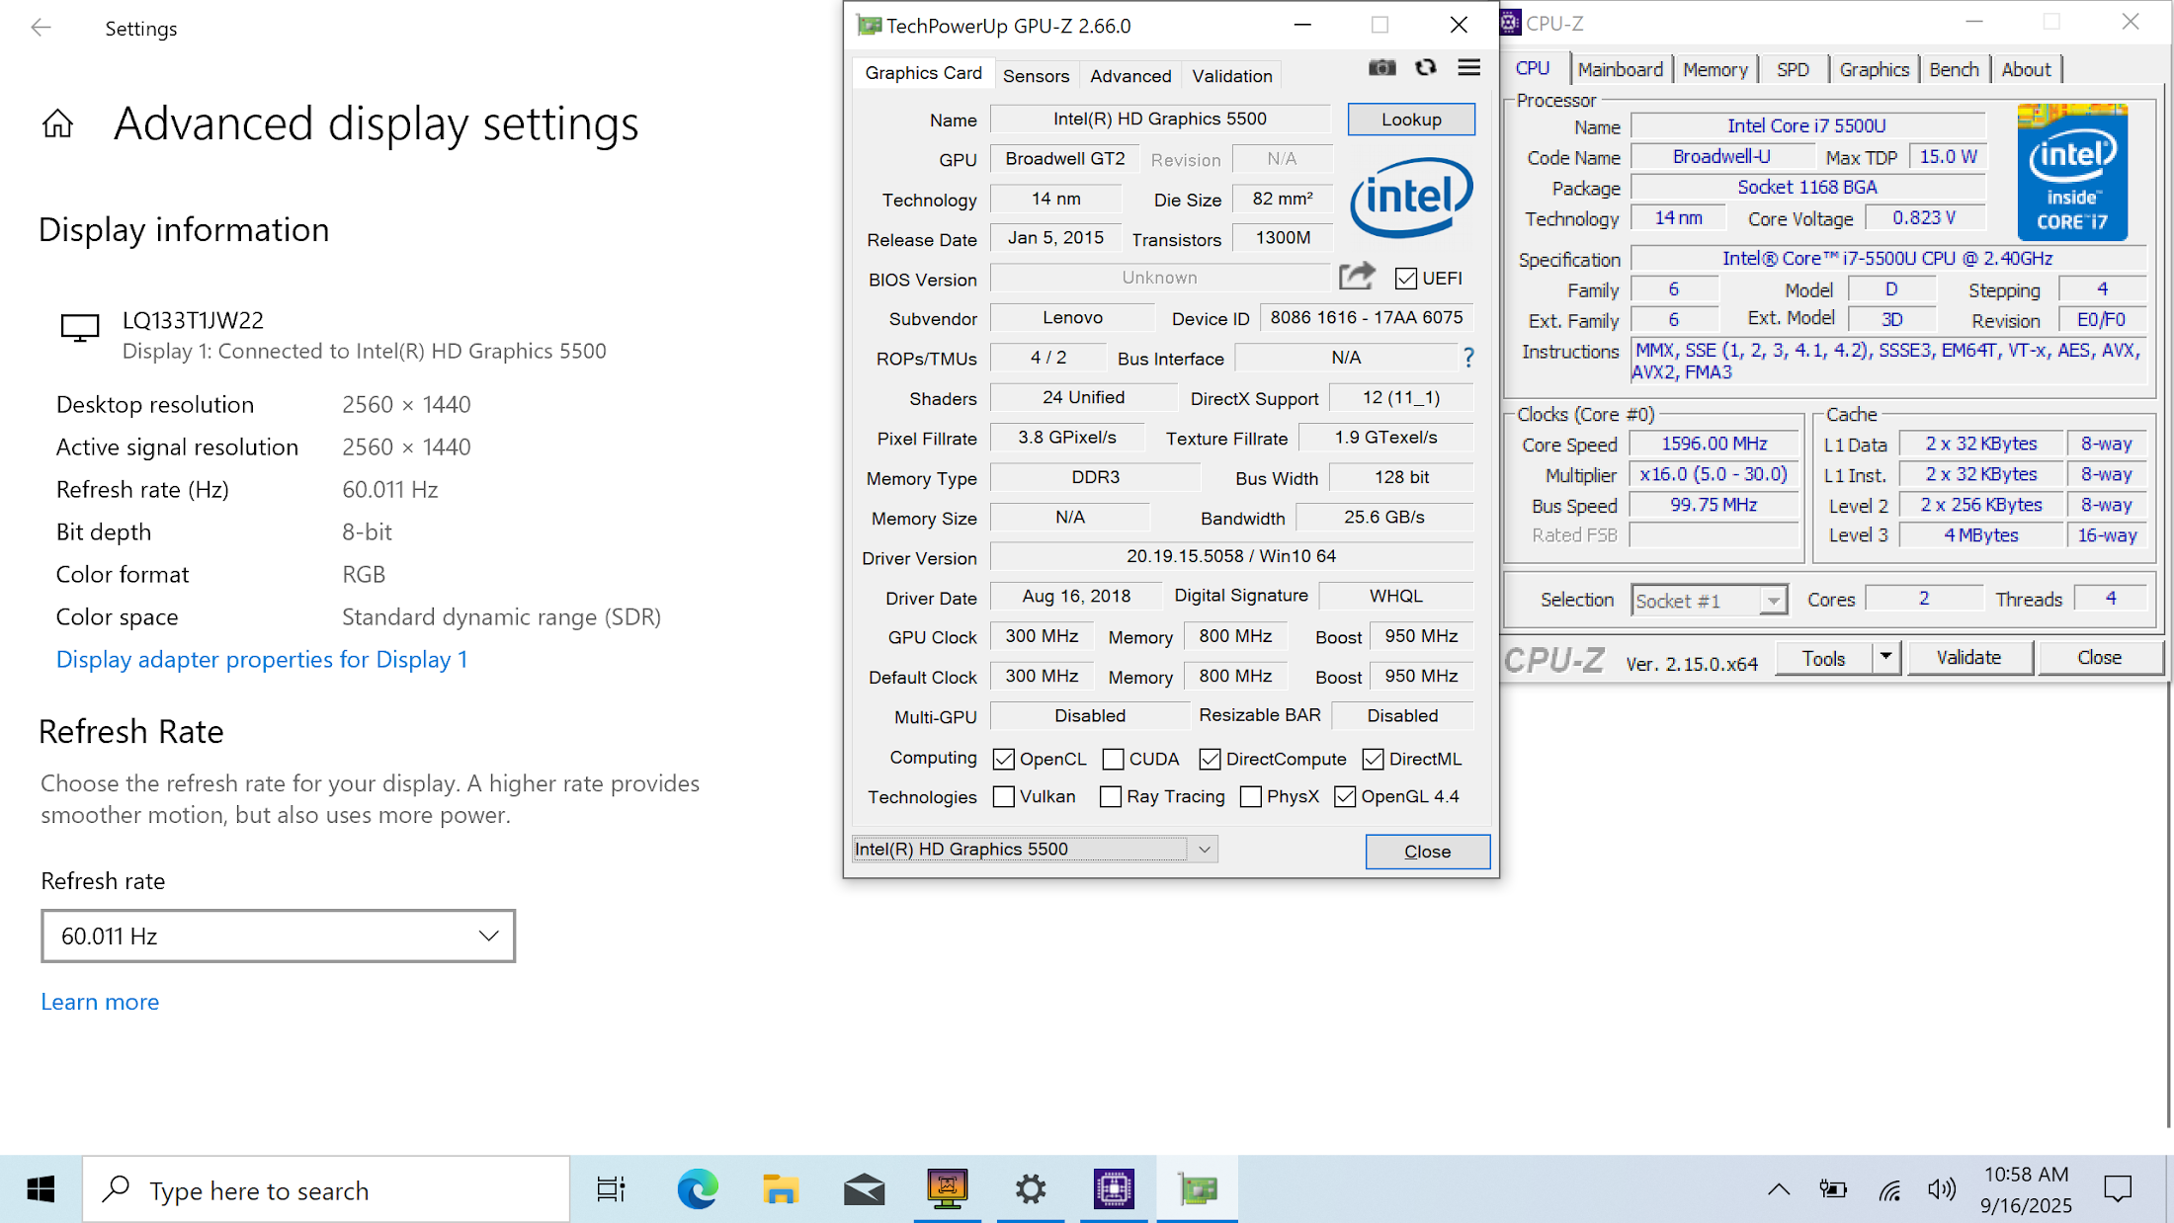Viewport: 2174px width, 1223px height.
Task: Go back in Settings with the arrow
Action: point(41,28)
